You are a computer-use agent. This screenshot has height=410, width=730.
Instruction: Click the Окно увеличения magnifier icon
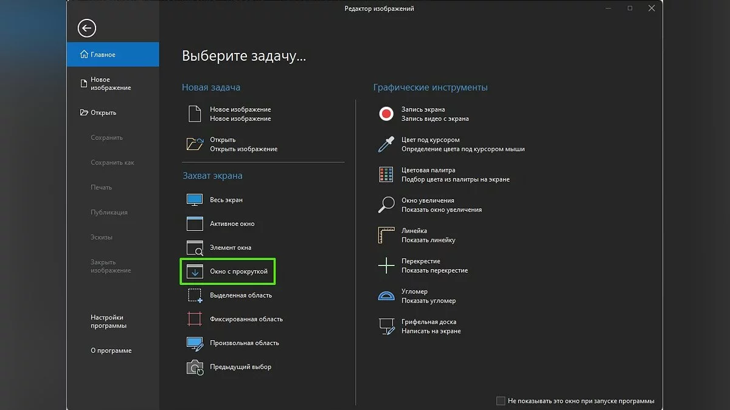[386, 205]
